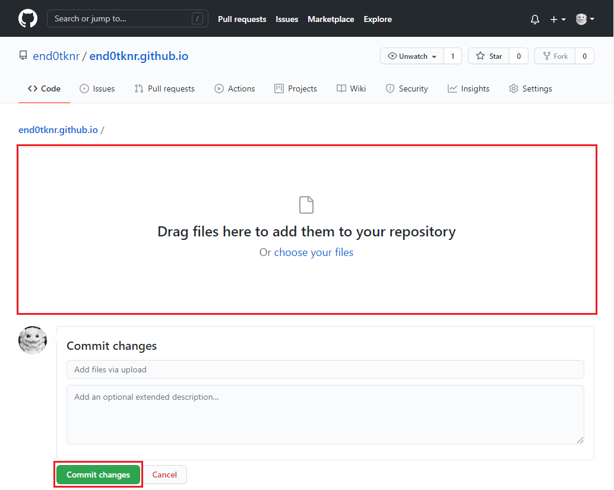Screen dimensions: 614x490
Task: Open the GitHub home logo
Action: (28, 19)
